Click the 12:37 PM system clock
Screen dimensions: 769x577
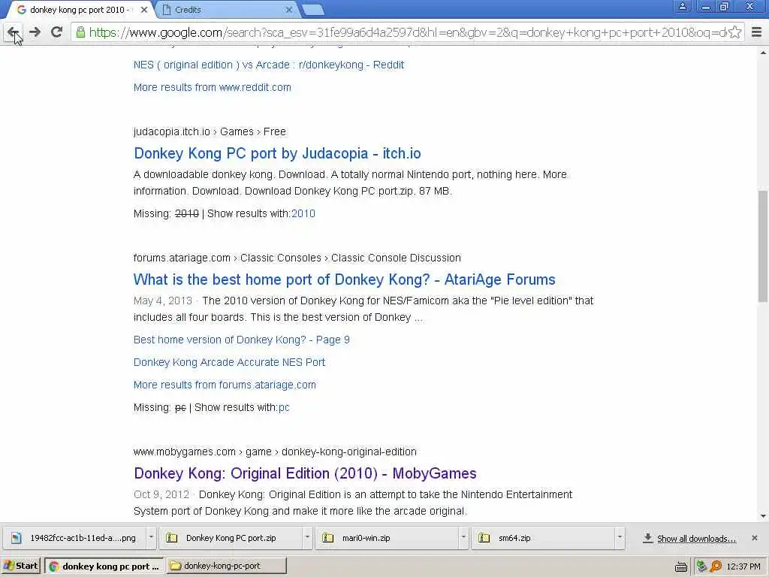pos(743,566)
